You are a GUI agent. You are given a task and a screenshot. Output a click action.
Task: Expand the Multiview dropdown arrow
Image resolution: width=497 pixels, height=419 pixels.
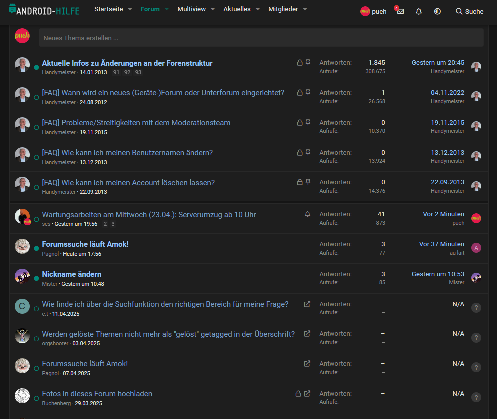pos(212,9)
